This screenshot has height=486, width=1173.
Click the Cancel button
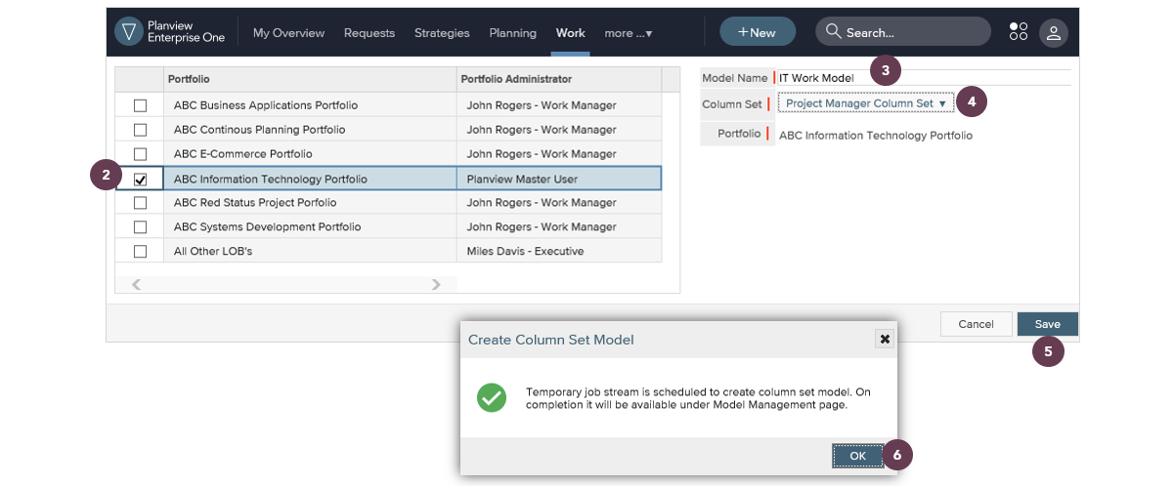pos(976,324)
